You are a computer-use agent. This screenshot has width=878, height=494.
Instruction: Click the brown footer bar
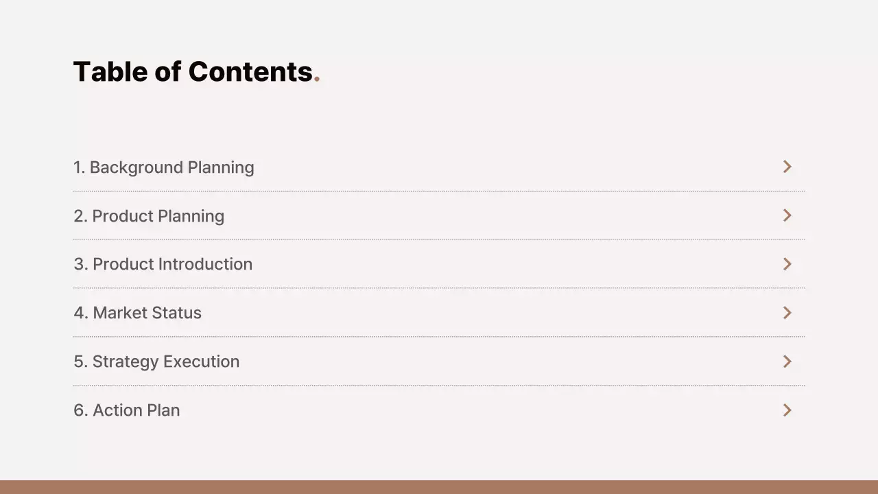[x=439, y=487]
